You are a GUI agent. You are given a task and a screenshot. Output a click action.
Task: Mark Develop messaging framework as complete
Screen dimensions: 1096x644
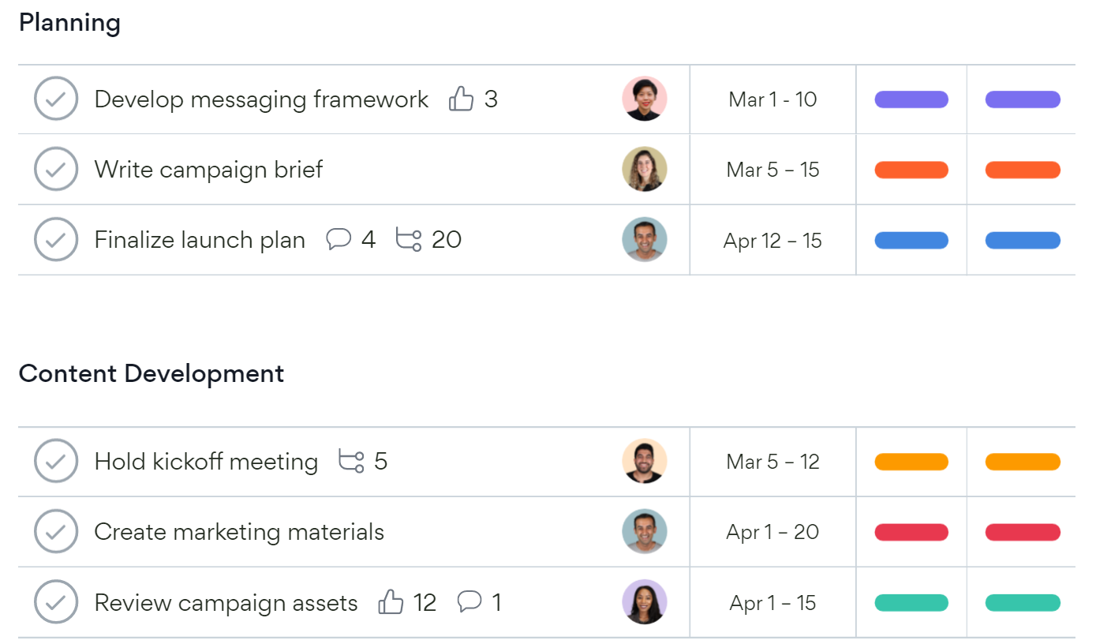[x=56, y=99]
